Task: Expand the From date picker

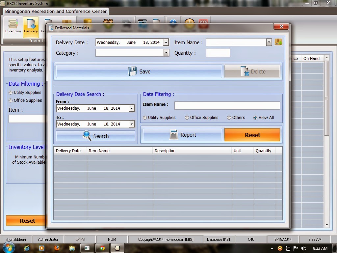Action: click(132, 108)
